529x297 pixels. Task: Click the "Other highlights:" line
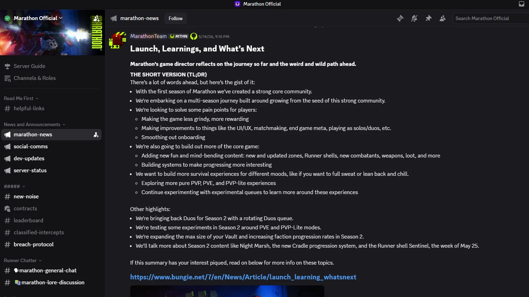point(150,209)
